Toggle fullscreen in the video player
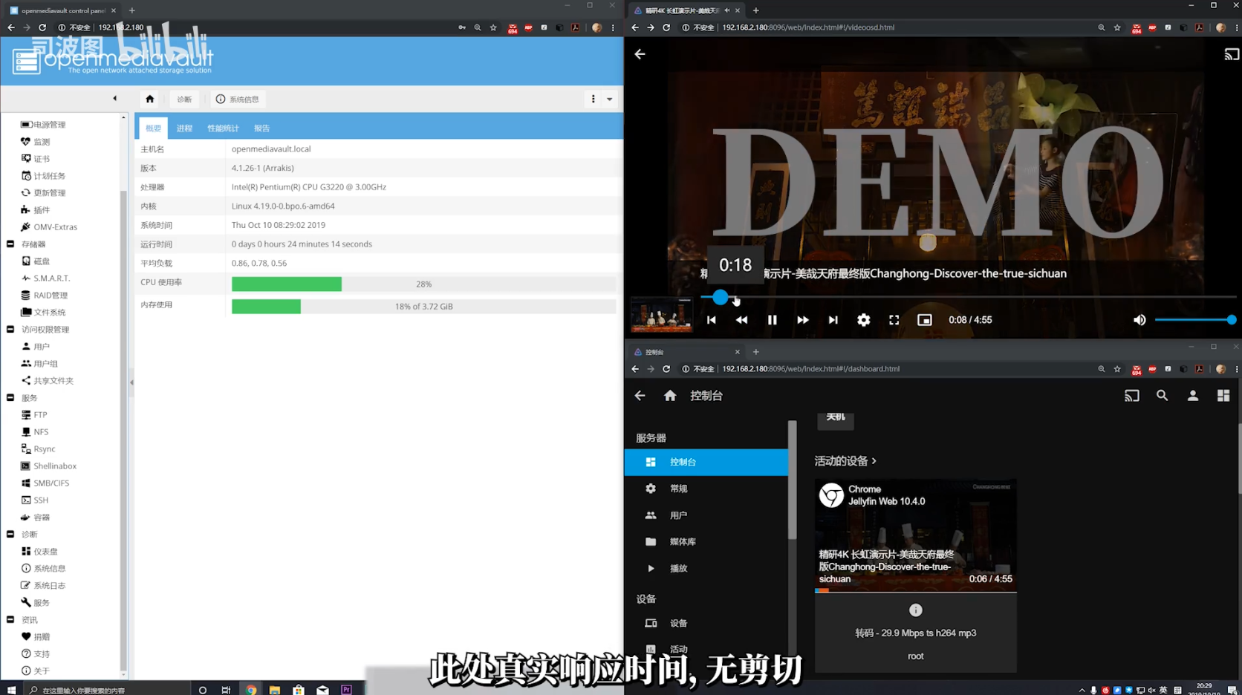1242x695 pixels. (x=894, y=320)
